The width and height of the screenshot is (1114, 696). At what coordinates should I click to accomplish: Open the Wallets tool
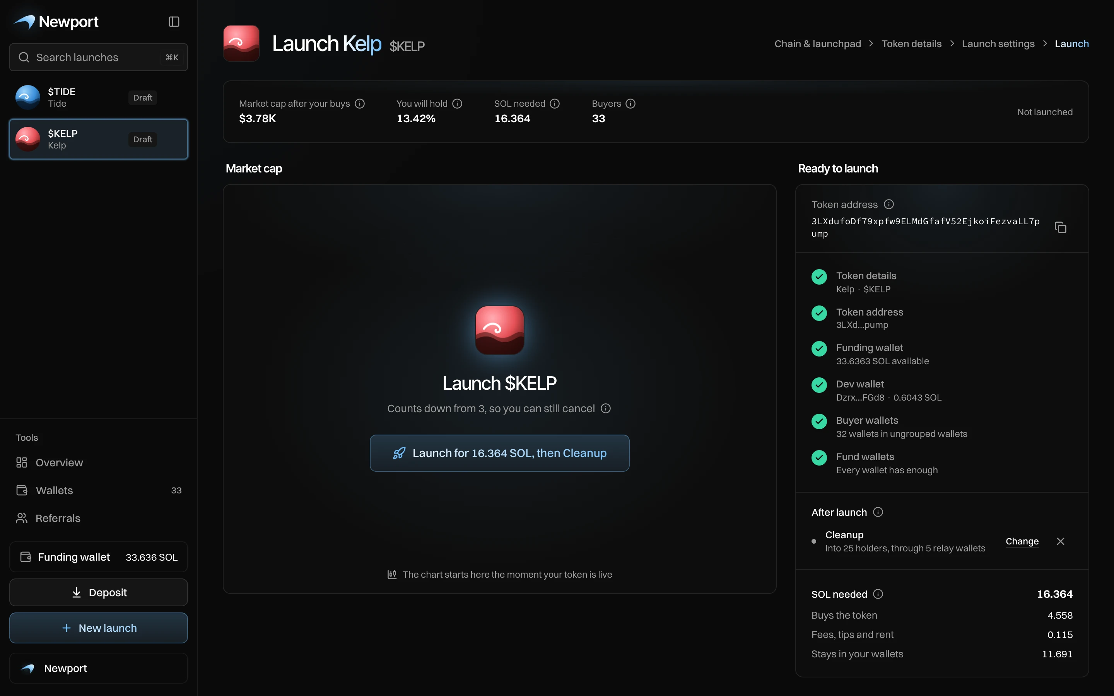point(99,490)
